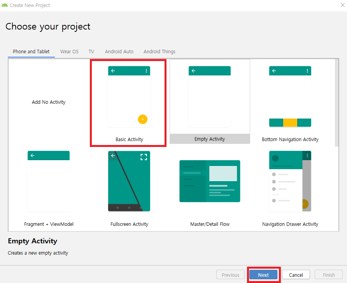This screenshot has width=347, height=283.
Task: Click the Basic Activity label text
Action: [x=129, y=140]
